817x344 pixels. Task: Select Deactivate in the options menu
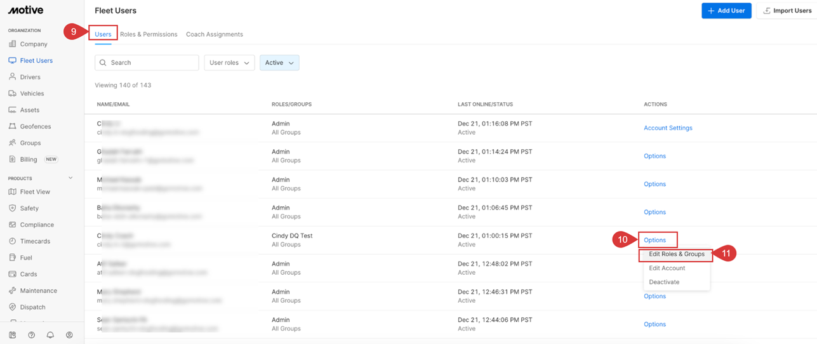click(664, 282)
